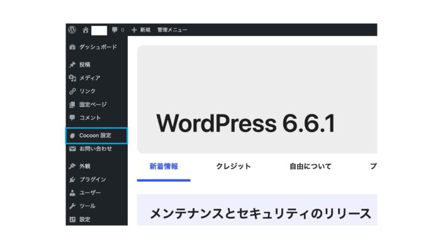Open the comments bubble icon in admin bar
Screen dimensions: 443x249
(x=115, y=30)
